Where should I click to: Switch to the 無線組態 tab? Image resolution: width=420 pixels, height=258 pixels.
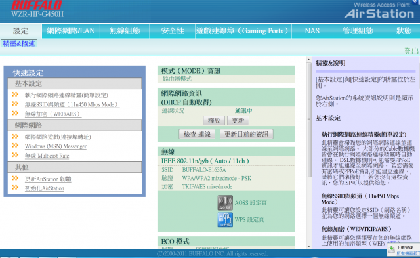pos(125,31)
